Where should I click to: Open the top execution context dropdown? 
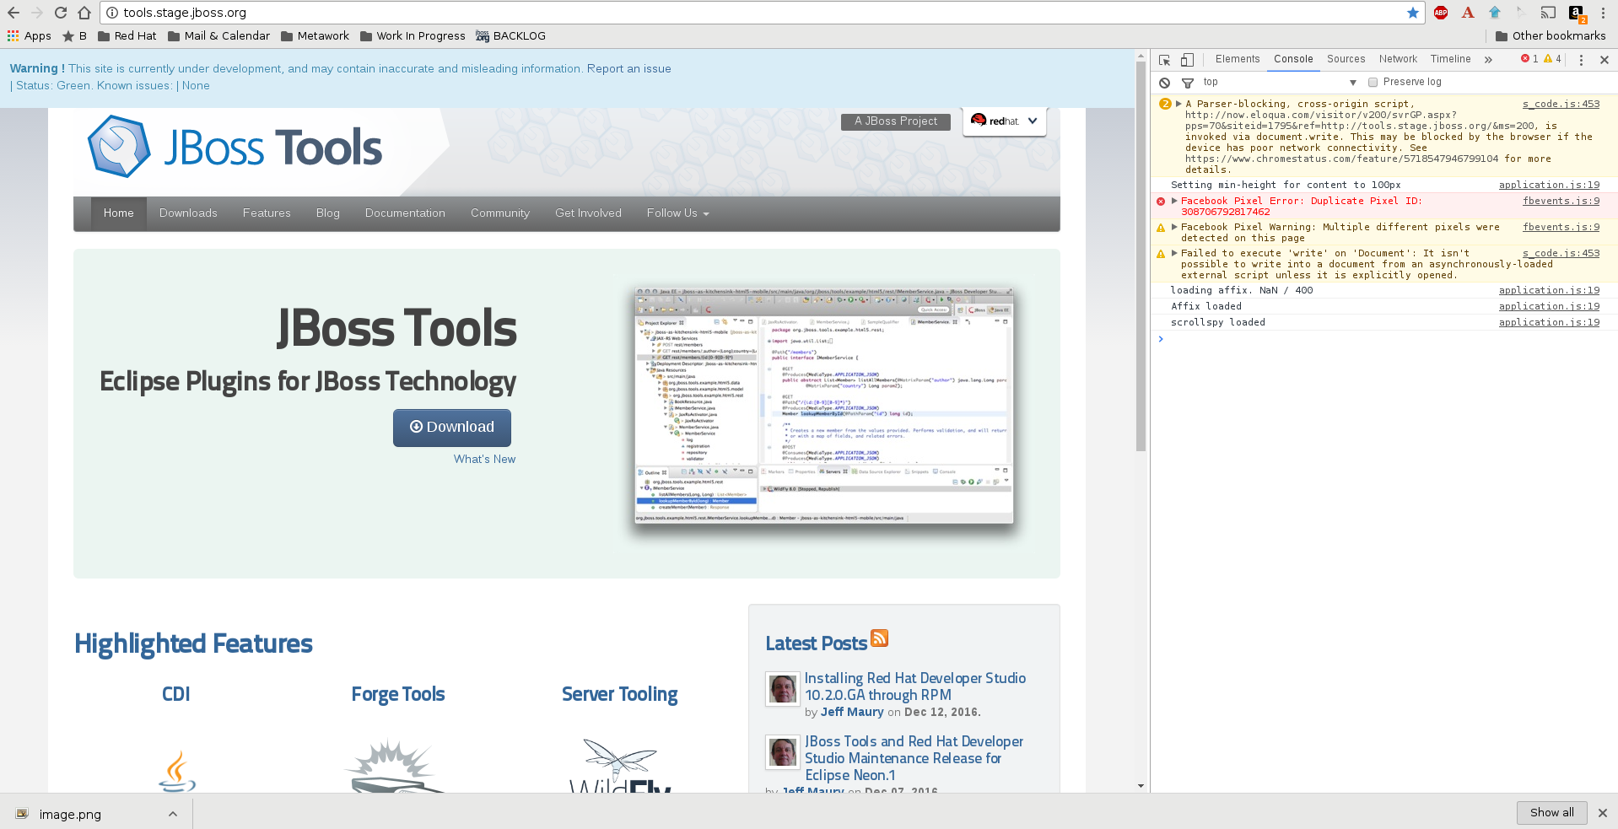1280,83
